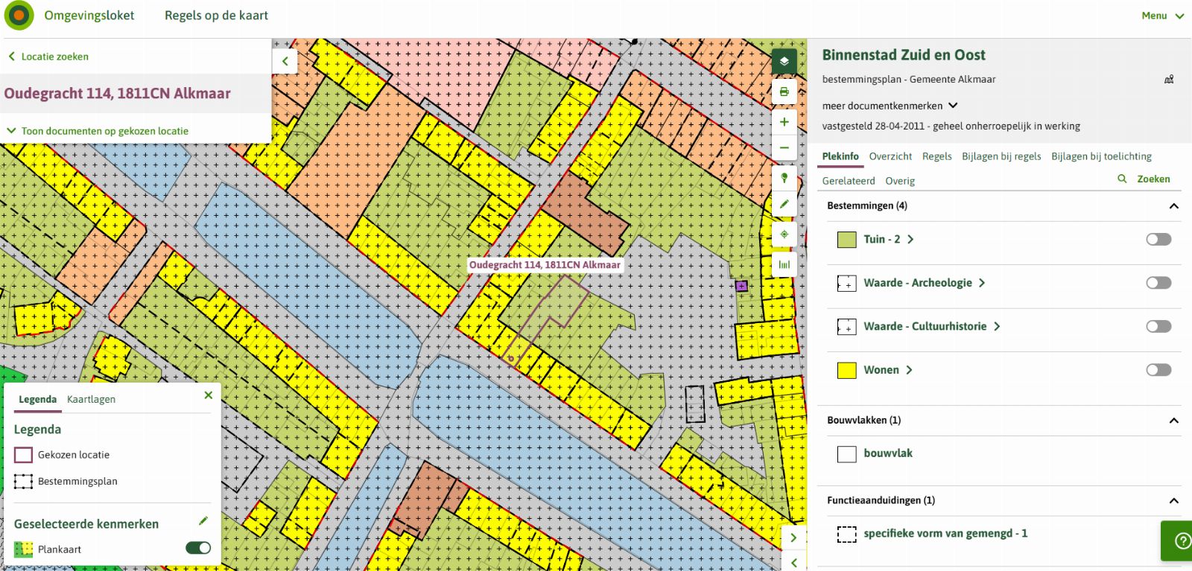Zoom out on the map
Screen dimensions: 1192x571
pyautogui.click(x=784, y=148)
